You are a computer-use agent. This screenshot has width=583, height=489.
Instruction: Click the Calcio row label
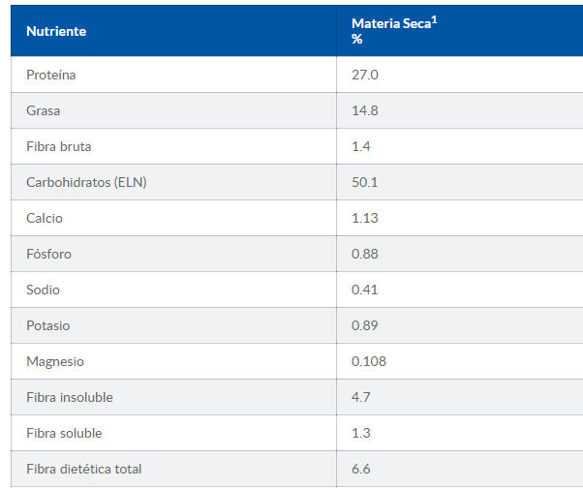click(44, 218)
